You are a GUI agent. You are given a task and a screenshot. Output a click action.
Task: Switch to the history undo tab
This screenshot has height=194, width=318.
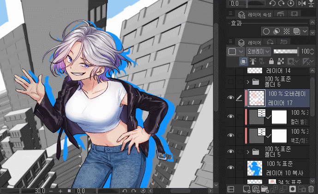284,42
